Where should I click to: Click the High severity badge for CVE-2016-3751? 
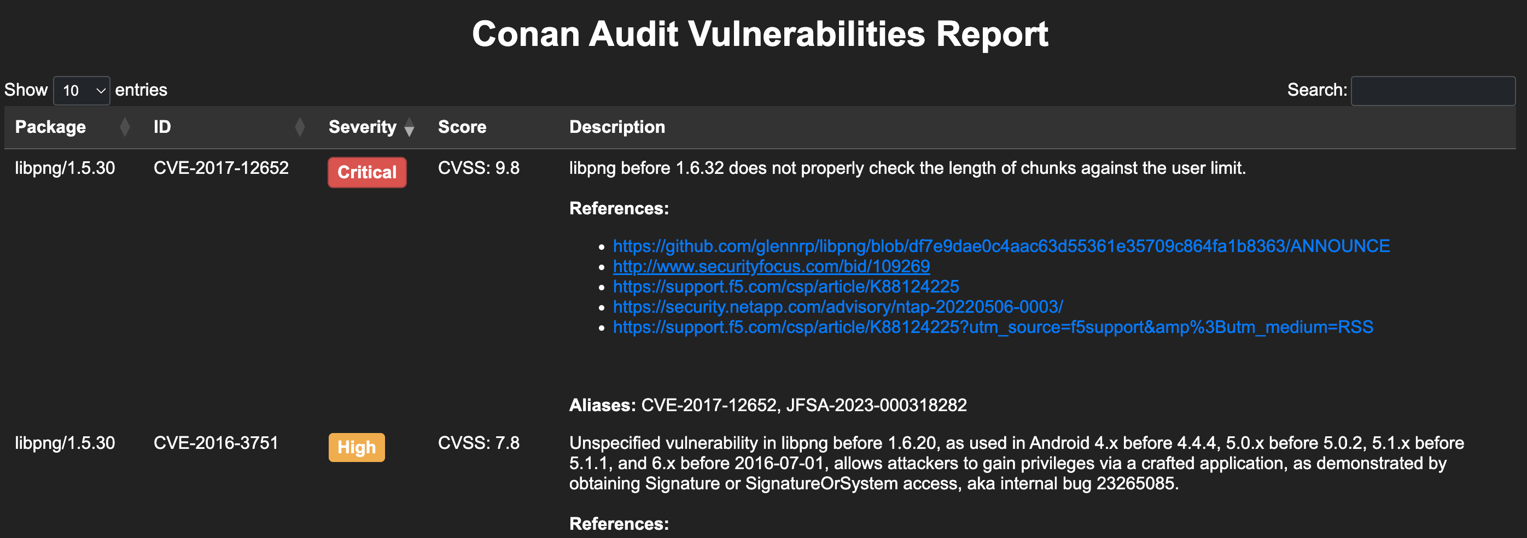tap(356, 448)
